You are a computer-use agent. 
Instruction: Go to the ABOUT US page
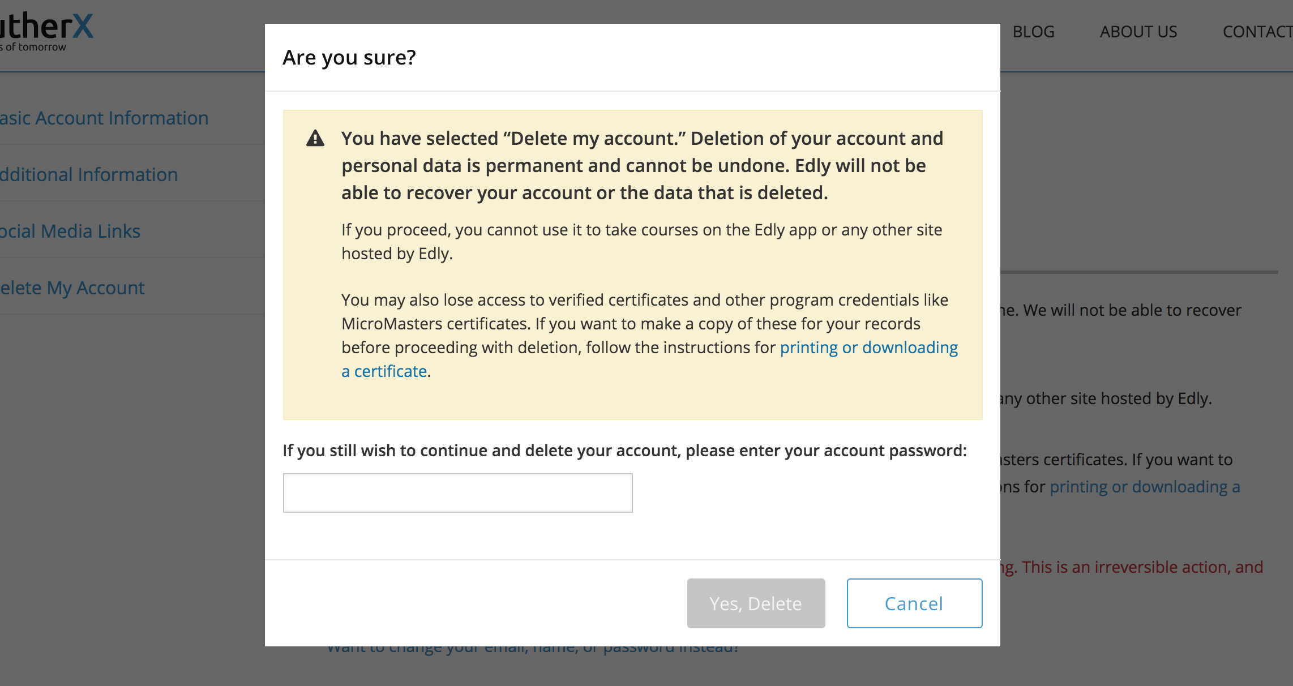point(1138,32)
